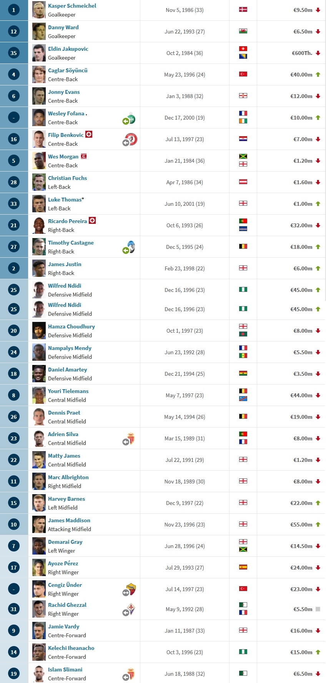Click Wes Morgan's captain badge icon
Image resolution: width=326 pixels, height=683 pixels.
point(84,156)
